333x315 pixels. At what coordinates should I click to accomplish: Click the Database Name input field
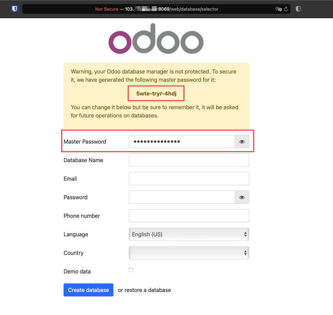tap(189, 160)
